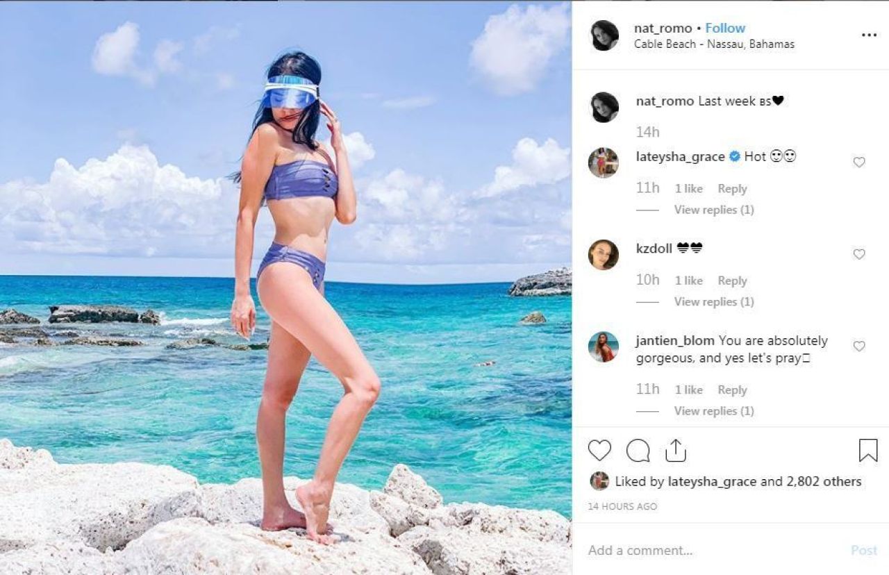
Task: Open the comment bubble icon
Action: tap(638, 451)
